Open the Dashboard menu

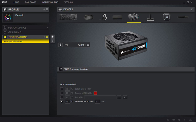tap(30, 2)
